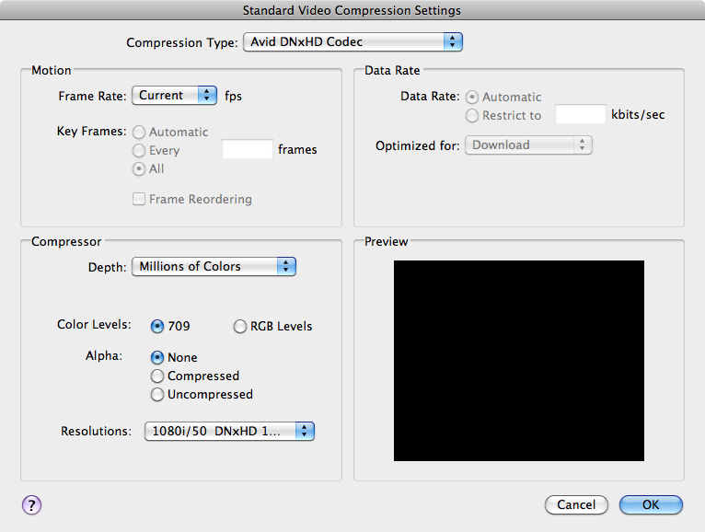The width and height of the screenshot is (705, 532).
Task: Open the help question mark icon
Action: [31, 505]
